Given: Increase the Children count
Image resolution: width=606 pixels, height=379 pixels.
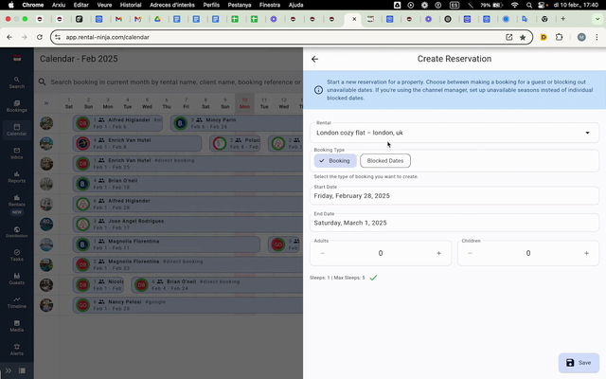Looking at the screenshot, I should coord(586,253).
